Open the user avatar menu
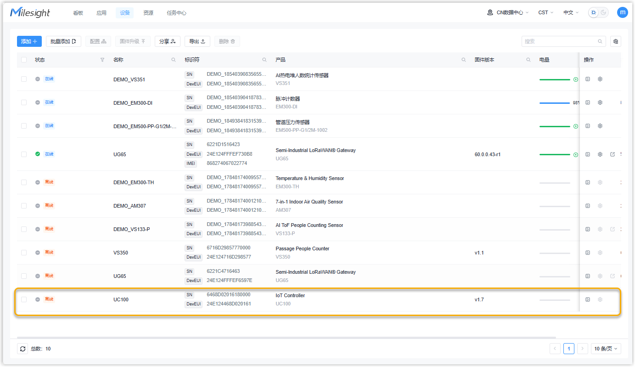Screen dimensions: 635x367 tap(623, 12)
